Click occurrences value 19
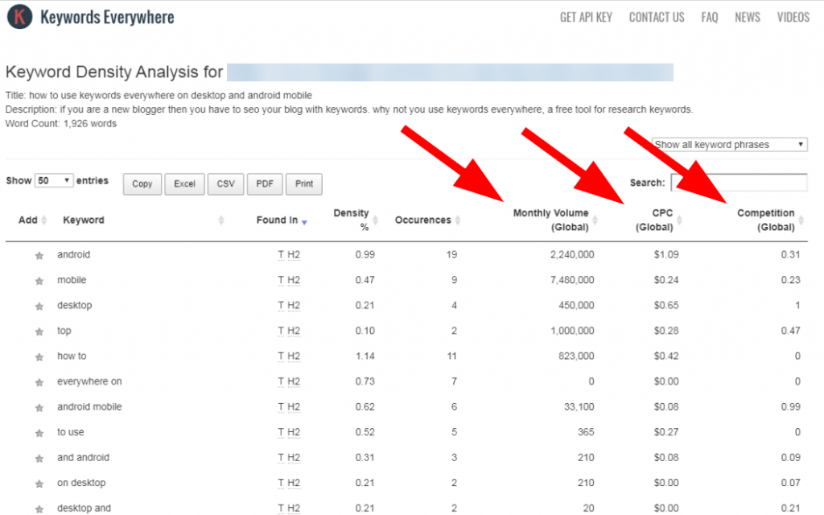824x515 pixels. coord(451,254)
